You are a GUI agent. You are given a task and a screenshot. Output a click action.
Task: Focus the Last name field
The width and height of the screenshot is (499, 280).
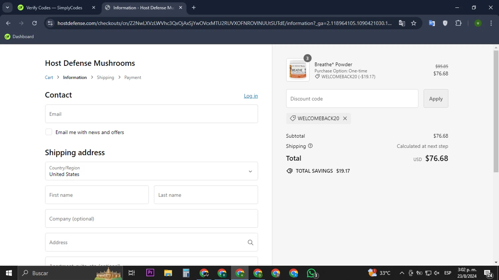(x=206, y=195)
